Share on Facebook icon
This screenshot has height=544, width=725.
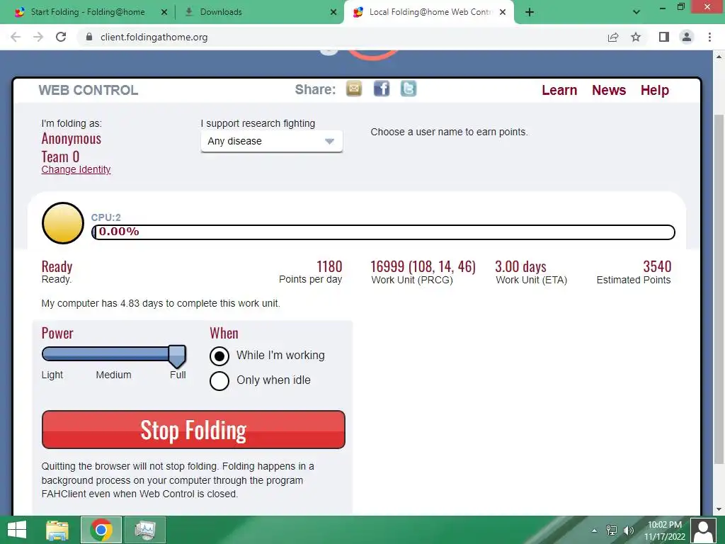click(382, 89)
